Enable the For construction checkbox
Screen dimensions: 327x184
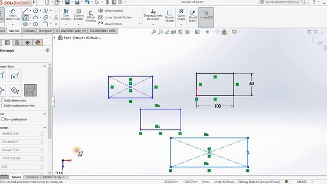tap(3, 119)
